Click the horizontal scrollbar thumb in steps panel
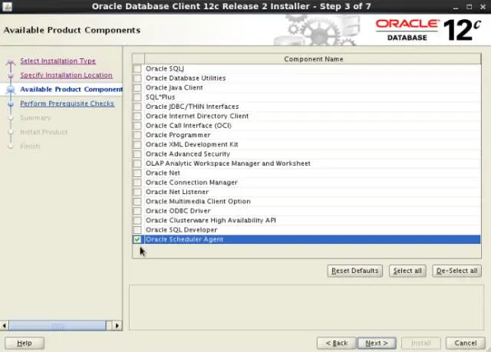491x352 pixels. pos(58,325)
